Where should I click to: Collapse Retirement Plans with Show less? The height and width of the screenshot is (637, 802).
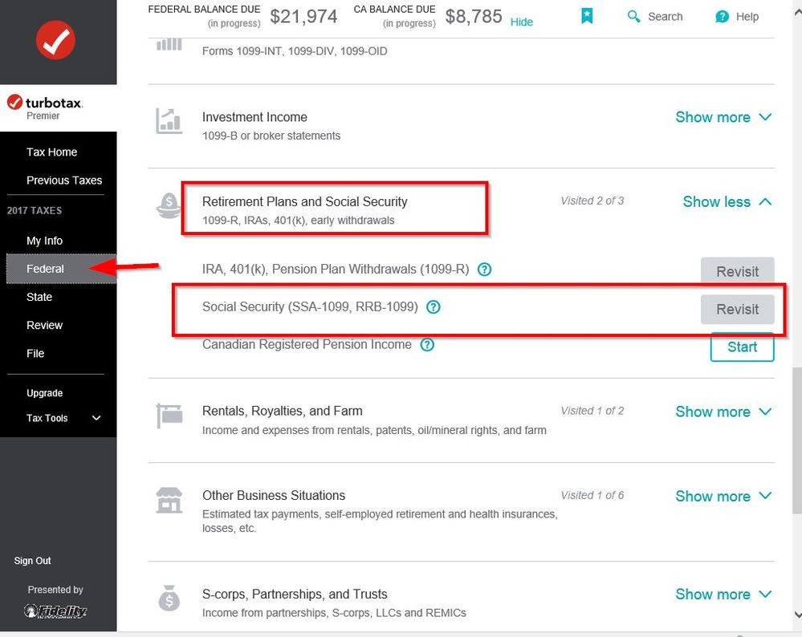(727, 202)
